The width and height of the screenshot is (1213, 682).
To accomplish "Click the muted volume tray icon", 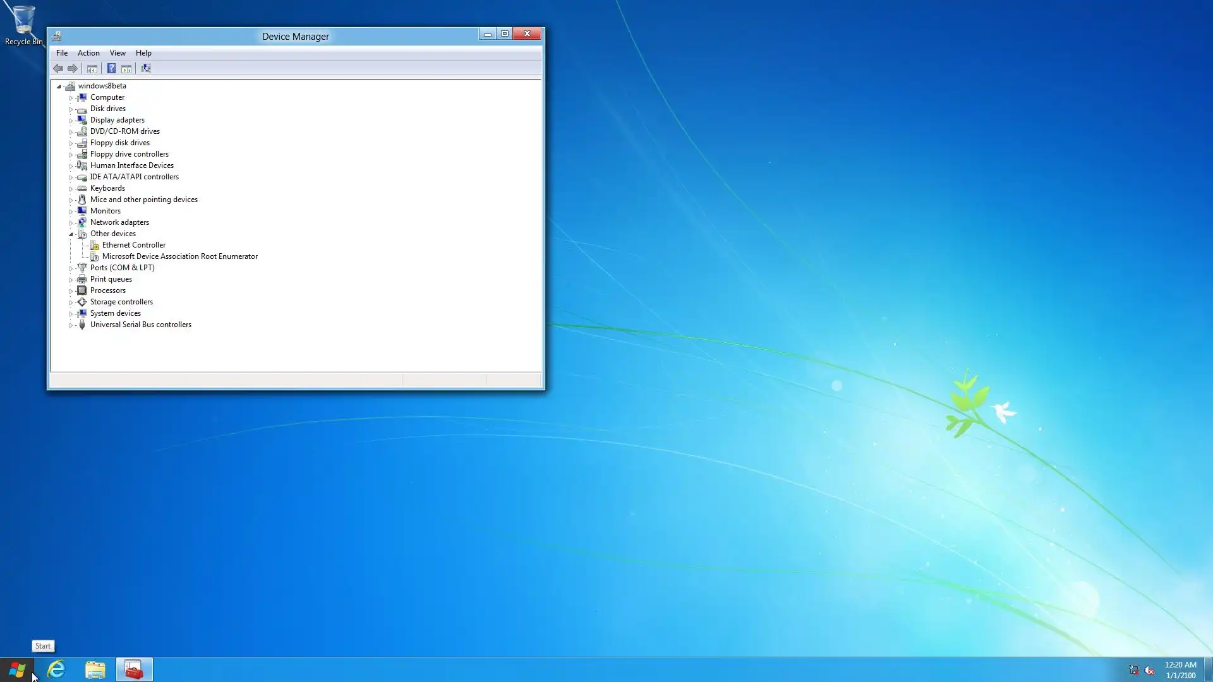I will [1149, 670].
